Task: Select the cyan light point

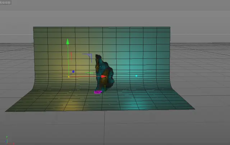Action: point(136,76)
